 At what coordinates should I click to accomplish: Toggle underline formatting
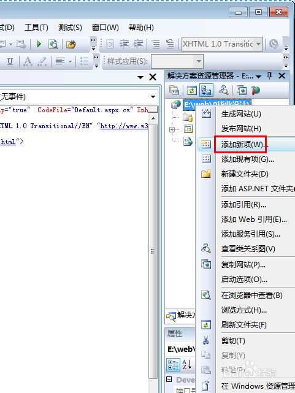(x=10, y=61)
